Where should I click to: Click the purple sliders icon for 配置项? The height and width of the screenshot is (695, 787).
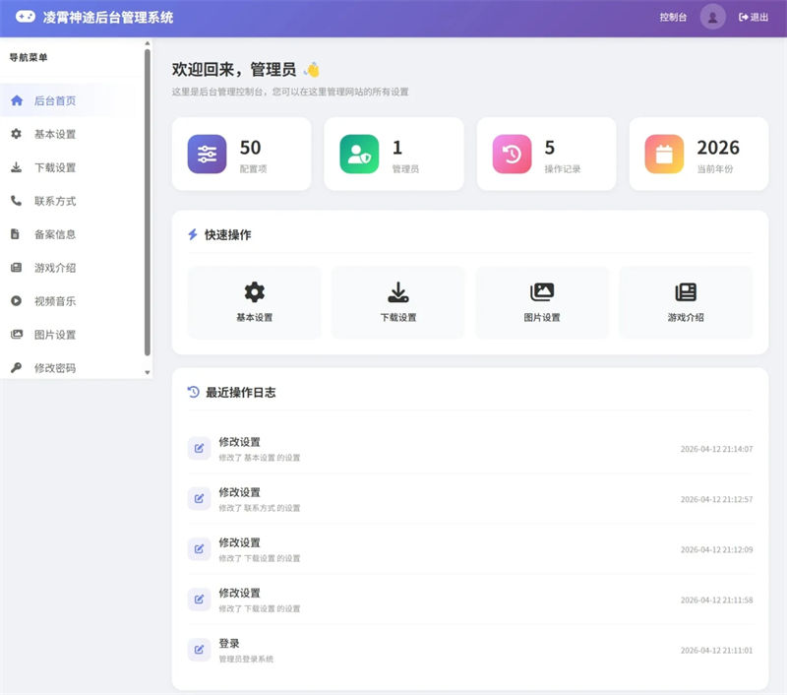[207, 154]
